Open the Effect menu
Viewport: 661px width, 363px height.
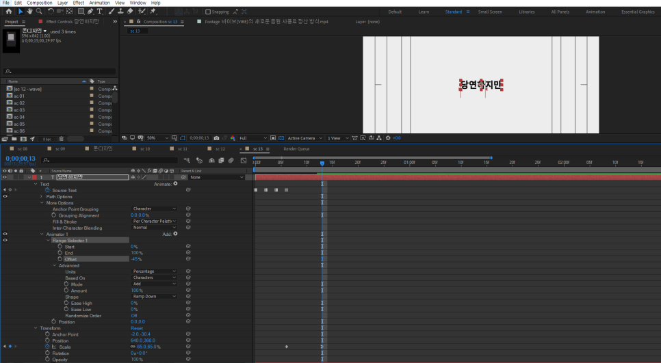click(79, 3)
